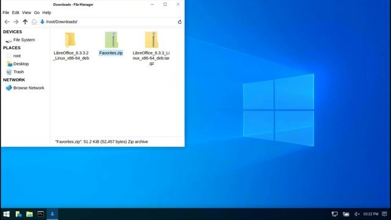Open the Edit menu
The height and width of the screenshot is (220, 391).
tap(15, 12)
